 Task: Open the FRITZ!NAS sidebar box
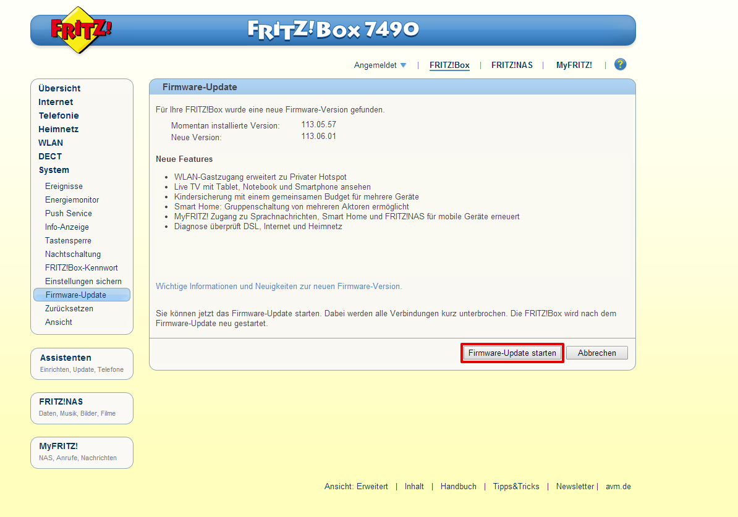click(x=61, y=401)
